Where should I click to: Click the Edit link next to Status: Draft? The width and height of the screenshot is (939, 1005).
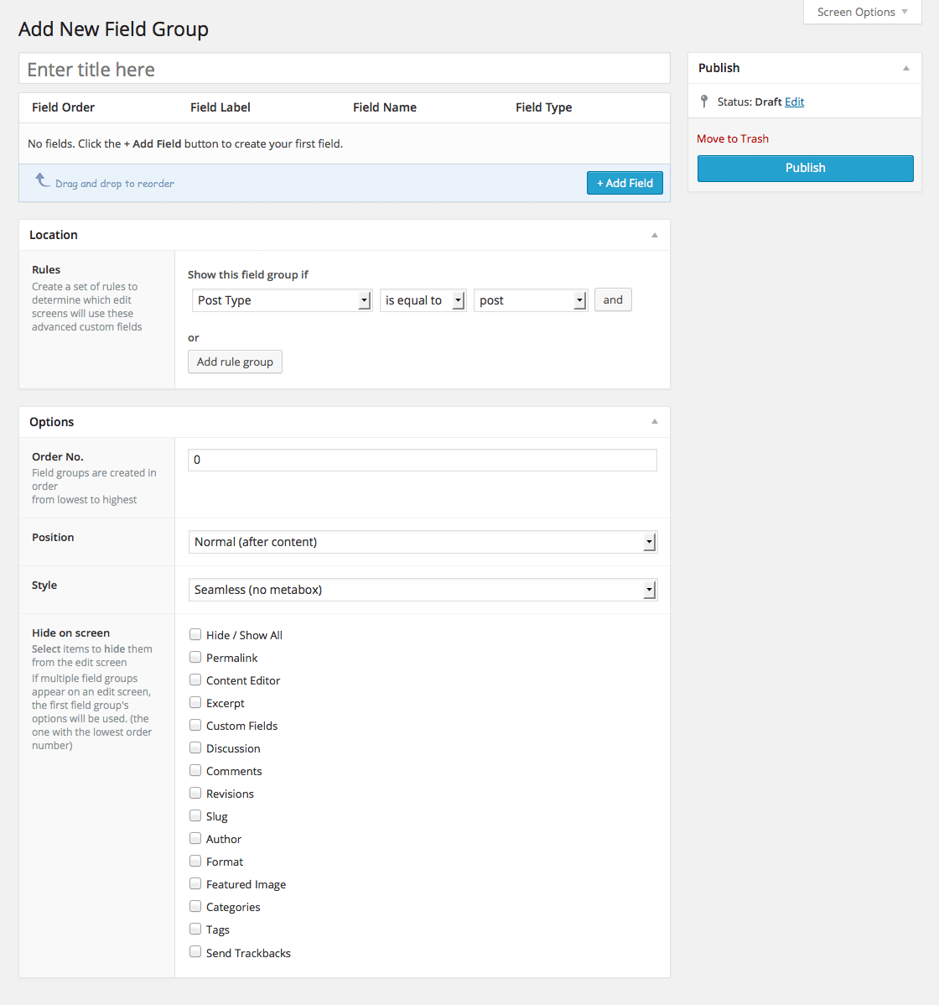point(794,101)
